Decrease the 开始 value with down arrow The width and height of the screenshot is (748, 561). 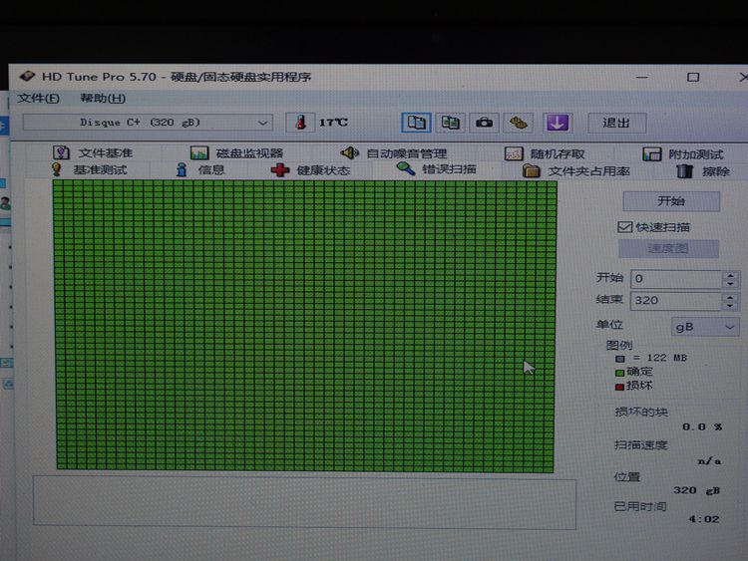[x=730, y=284]
